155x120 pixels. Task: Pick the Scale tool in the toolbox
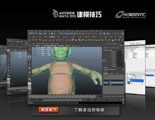click(x=29, y=64)
